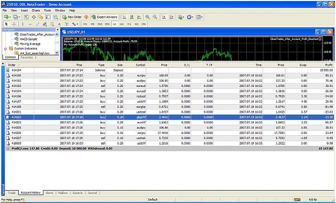The width and height of the screenshot is (336, 203).
Task: Switch timeframe to M1
Action: pyautogui.click(x=85, y=24)
